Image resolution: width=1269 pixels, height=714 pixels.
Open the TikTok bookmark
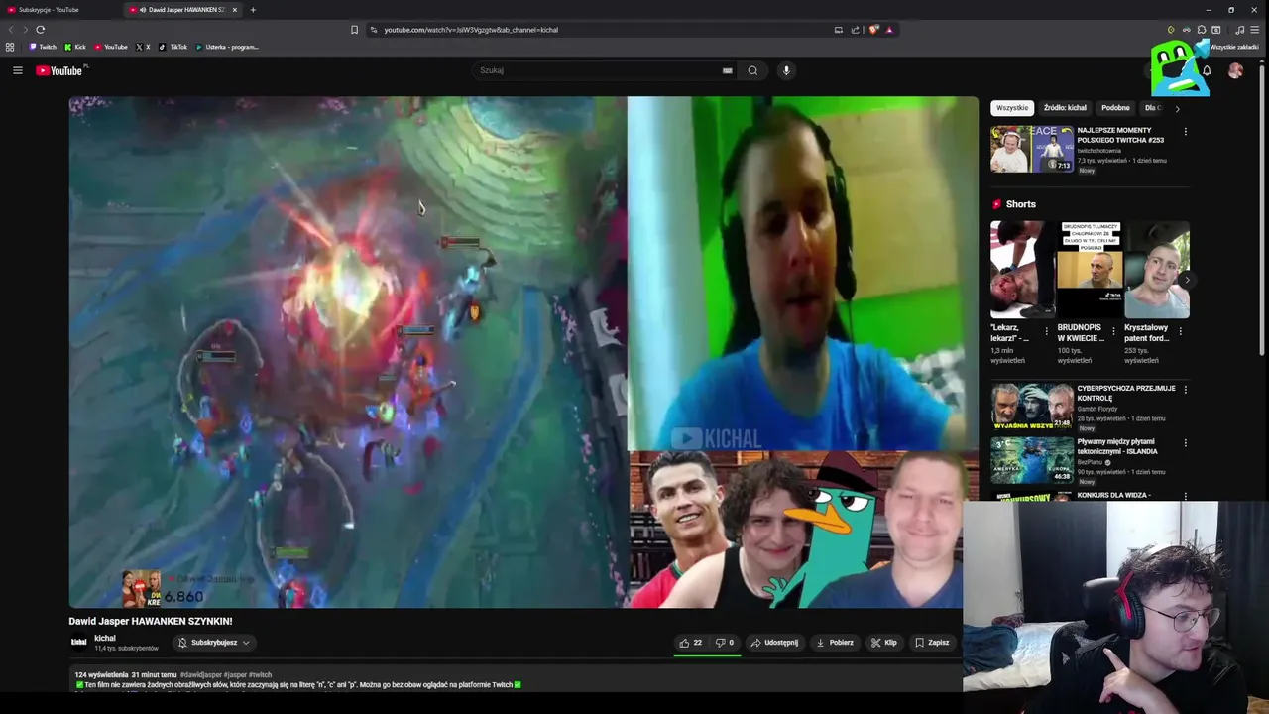(173, 47)
